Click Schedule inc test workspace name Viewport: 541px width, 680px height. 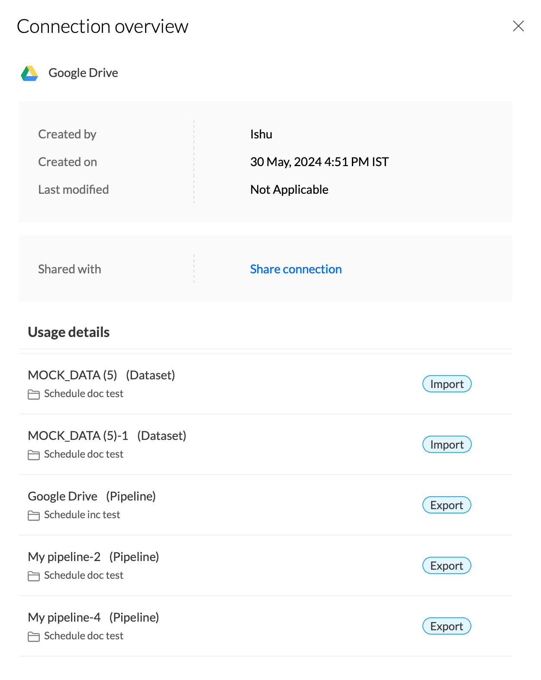click(82, 515)
